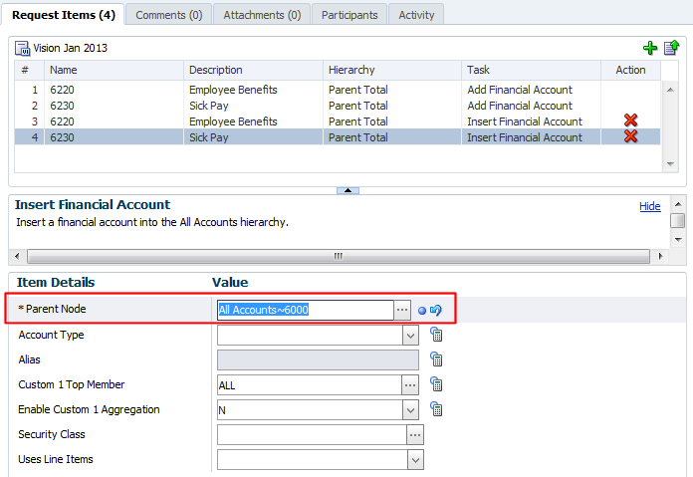Click the Alias input field
The width and height of the screenshot is (693, 477).
[x=318, y=360]
